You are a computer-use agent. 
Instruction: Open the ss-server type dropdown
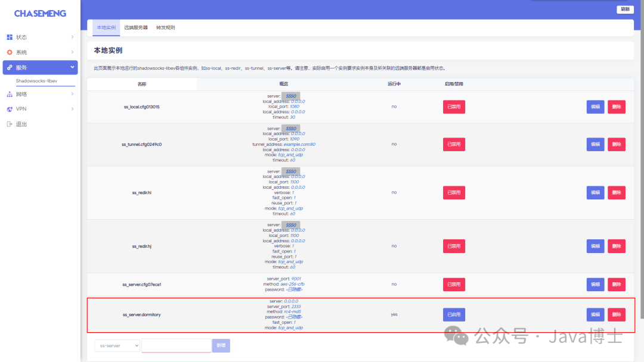click(x=117, y=345)
